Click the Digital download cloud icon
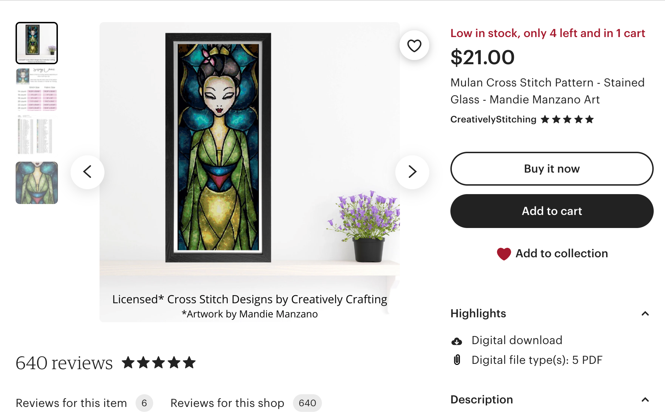 457,341
